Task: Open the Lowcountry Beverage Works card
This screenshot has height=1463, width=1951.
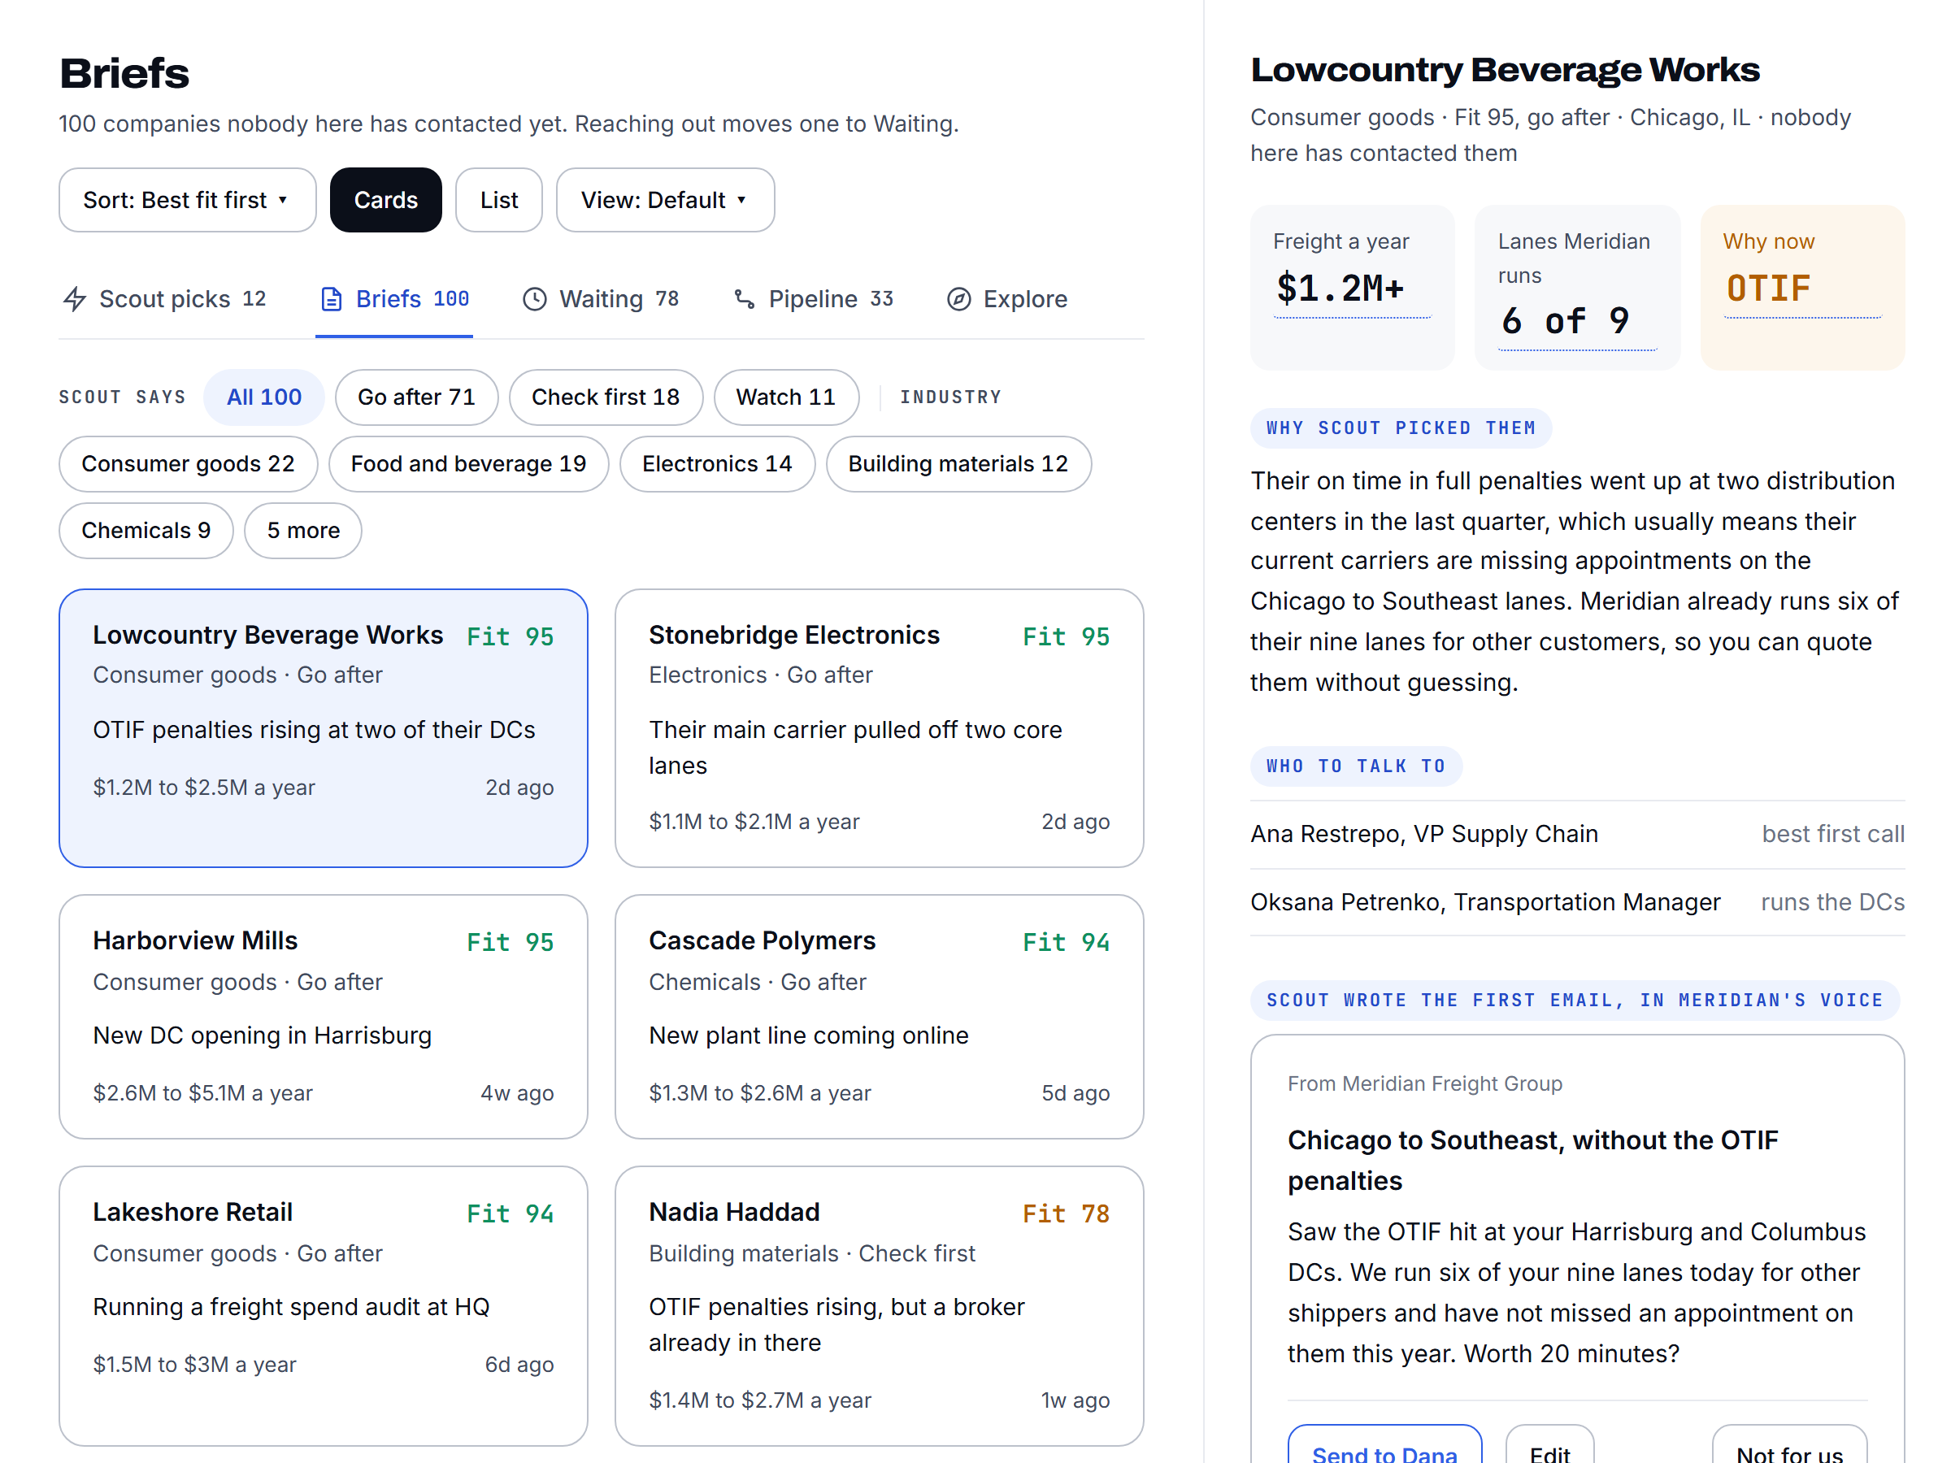Action: tap(324, 728)
